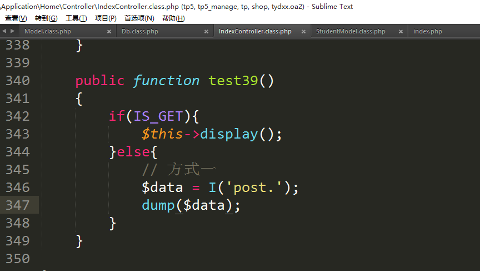This screenshot has height=271, width=480.
Task: Click the tab scroll right arrow
Action: (x=13, y=32)
